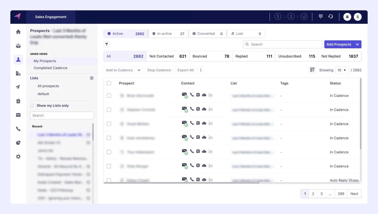Select the checkbox on the first prospect row

coord(109,95)
